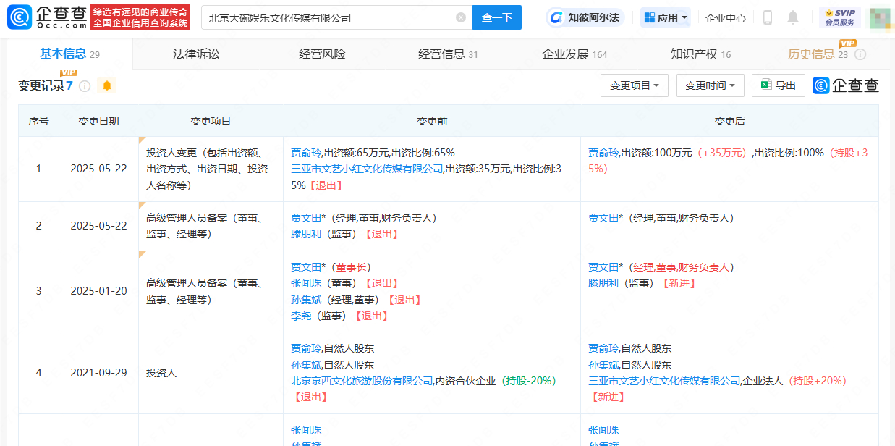The image size is (895, 446).
Task: Open 三亚市文艺小红文化传媒有限公司 link in row 1
Action: tap(367, 169)
